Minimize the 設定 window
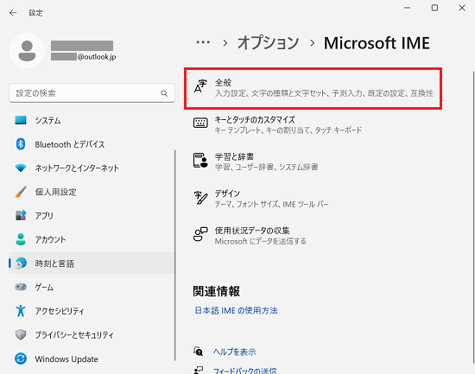The height and width of the screenshot is (374, 475). pos(408,8)
